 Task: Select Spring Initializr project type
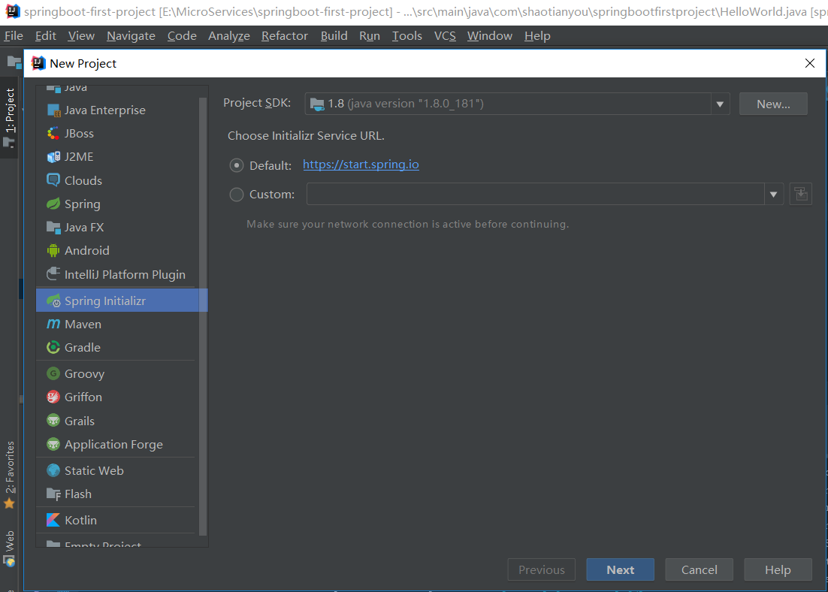point(122,301)
